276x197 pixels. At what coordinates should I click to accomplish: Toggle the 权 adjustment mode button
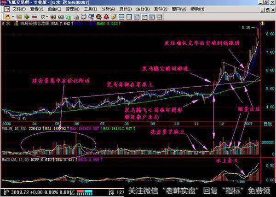(42, 16)
